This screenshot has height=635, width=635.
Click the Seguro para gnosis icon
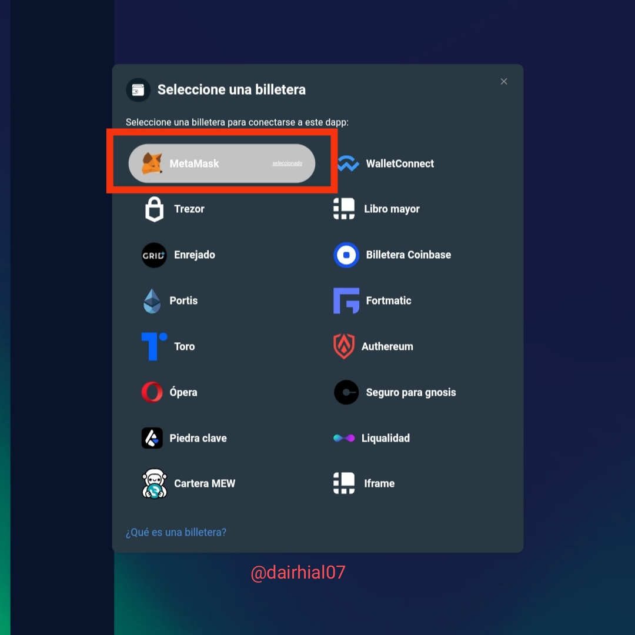point(346,392)
